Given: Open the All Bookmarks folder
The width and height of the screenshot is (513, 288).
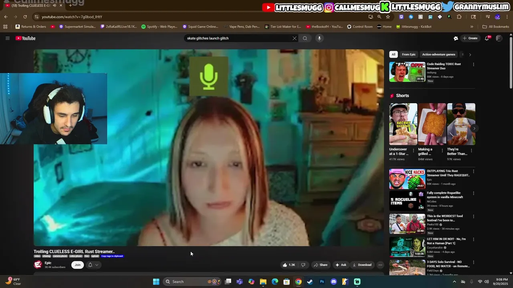Looking at the screenshot, I should click(x=496, y=27).
